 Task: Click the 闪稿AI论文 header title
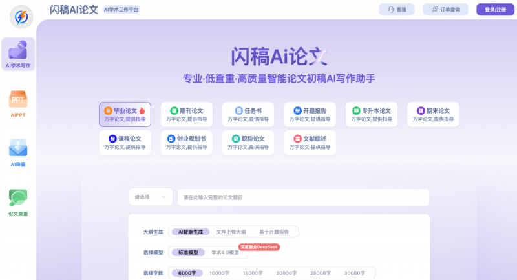tap(74, 10)
